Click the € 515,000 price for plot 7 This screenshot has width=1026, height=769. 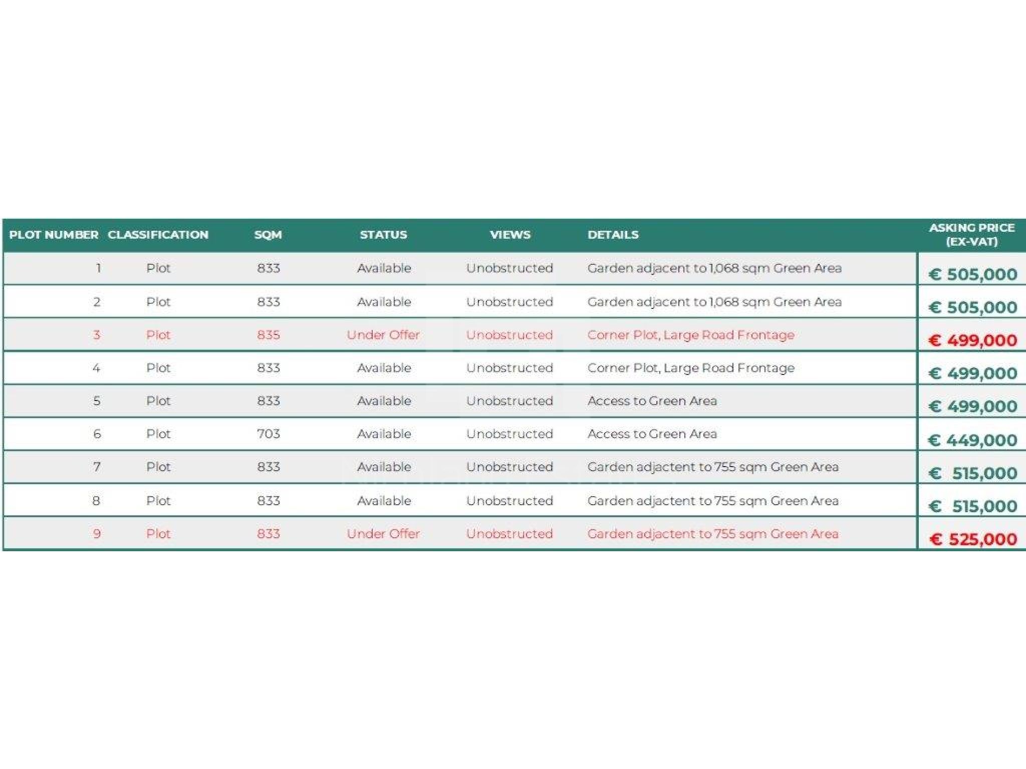[973, 474]
